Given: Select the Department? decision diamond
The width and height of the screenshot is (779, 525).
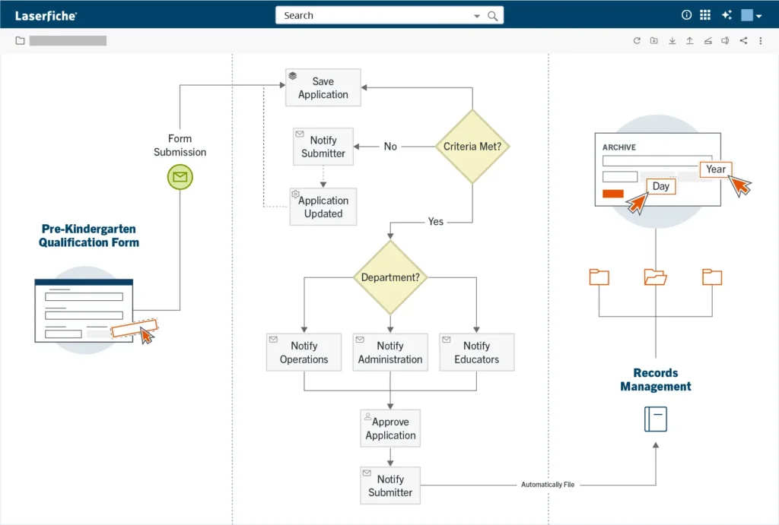Looking at the screenshot, I should click(390, 277).
